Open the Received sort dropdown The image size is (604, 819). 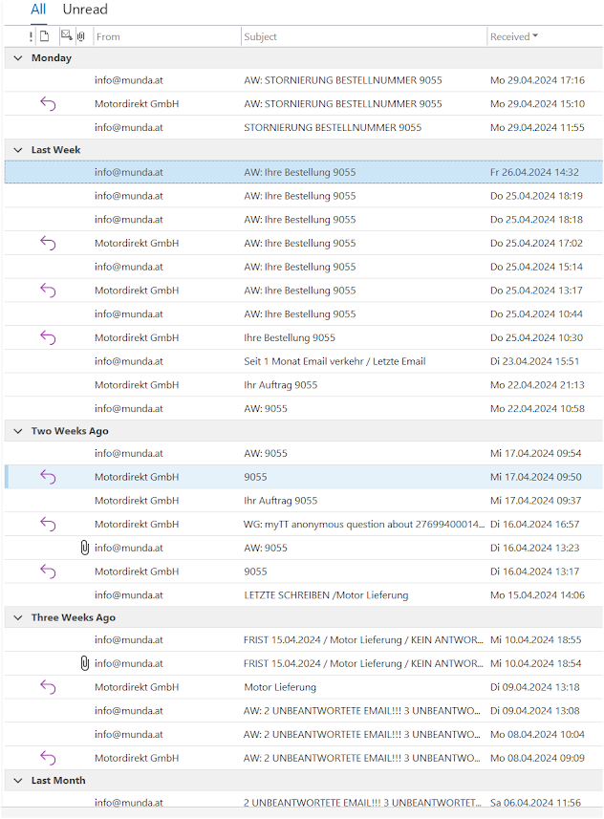coord(535,35)
